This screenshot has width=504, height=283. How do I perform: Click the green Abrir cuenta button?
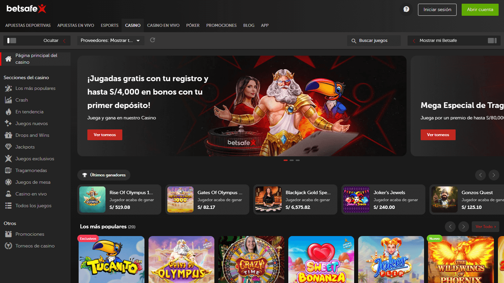click(x=480, y=9)
